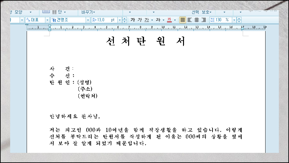Click the (성명) placeholder

[84, 82]
